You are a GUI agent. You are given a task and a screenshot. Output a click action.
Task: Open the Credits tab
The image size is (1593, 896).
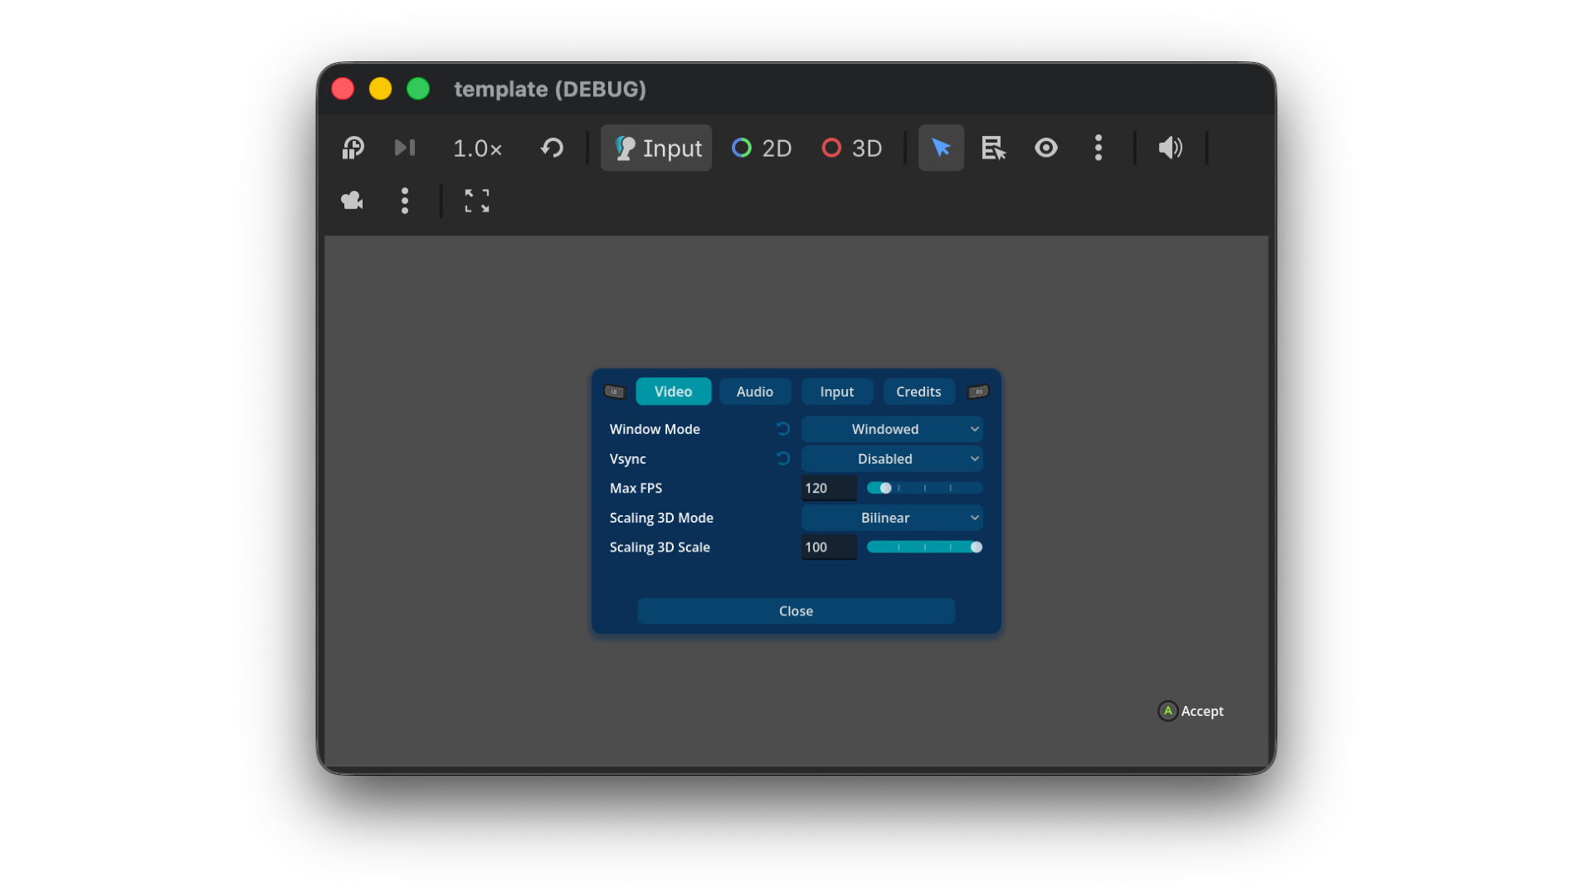point(918,392)
